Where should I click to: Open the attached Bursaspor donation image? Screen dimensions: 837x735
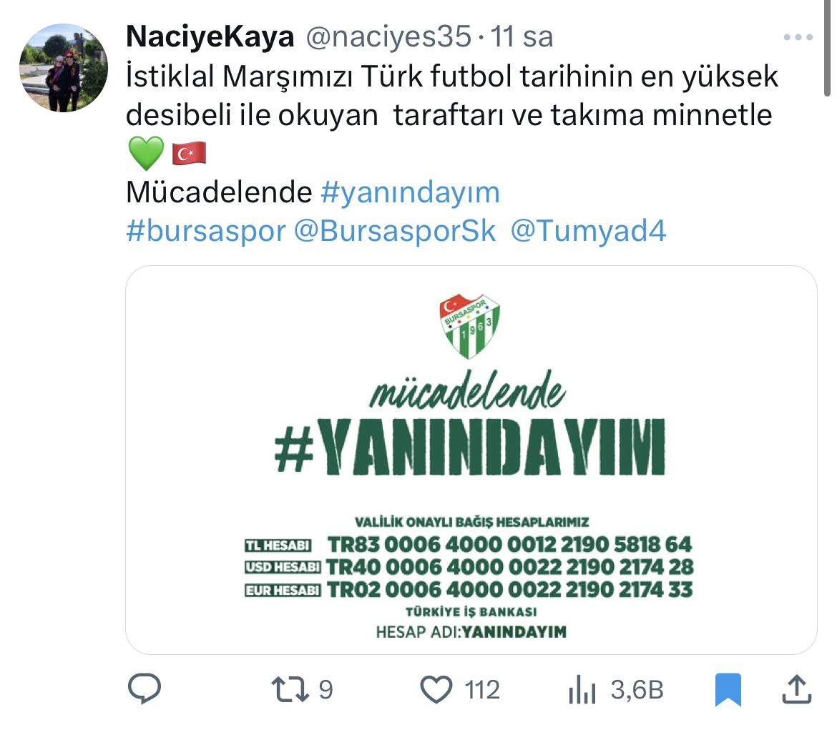(x=471, y=460)
